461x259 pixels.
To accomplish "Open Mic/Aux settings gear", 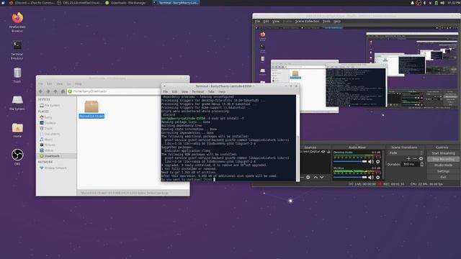I will click(377, 178).
